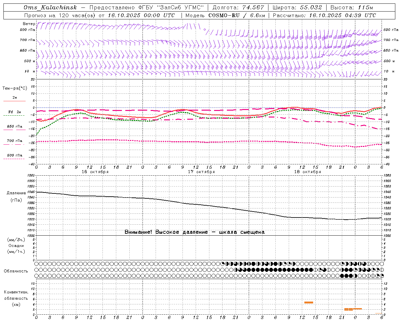This screenshot has width=400, height=320.
Task: Click the (мм/1ч.) precipitation unit label
Action: pos(16,252)
